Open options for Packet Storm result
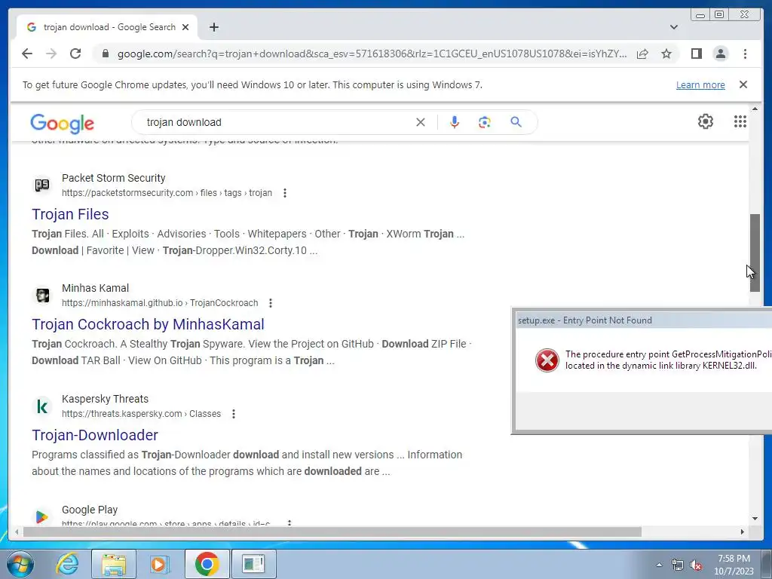 coord(284,193)
